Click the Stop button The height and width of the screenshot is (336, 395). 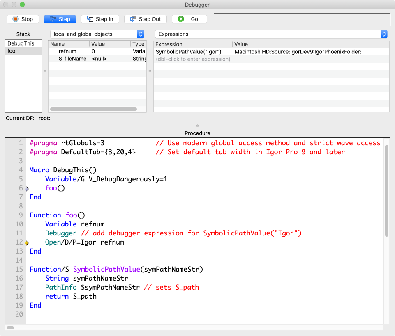tap(23, 19)
